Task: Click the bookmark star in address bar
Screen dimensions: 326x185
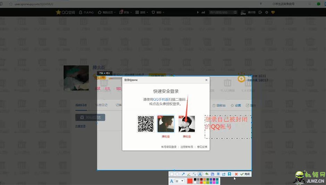Action: [x=11, y=4]
